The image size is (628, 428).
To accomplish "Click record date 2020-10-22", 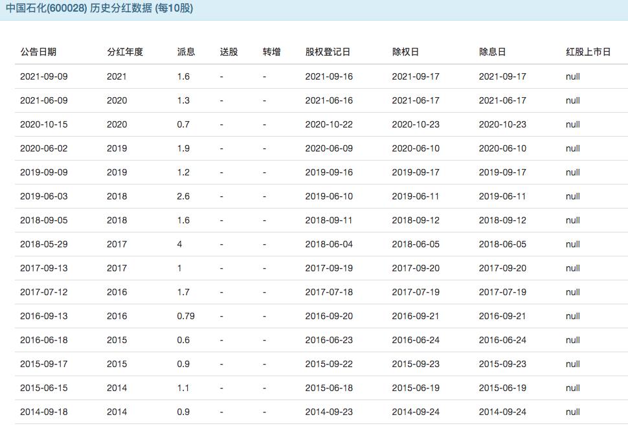I will tap(330, 124).
